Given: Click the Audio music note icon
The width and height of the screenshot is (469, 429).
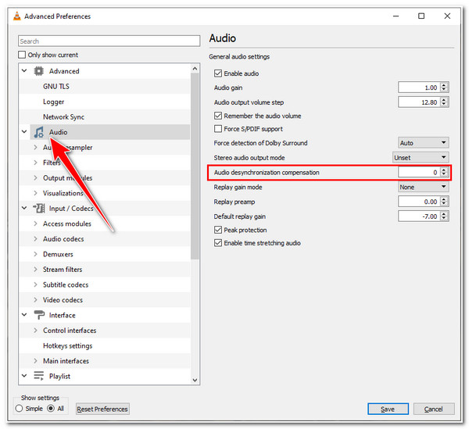Looking at the screenshot, I should coord(38,132).
